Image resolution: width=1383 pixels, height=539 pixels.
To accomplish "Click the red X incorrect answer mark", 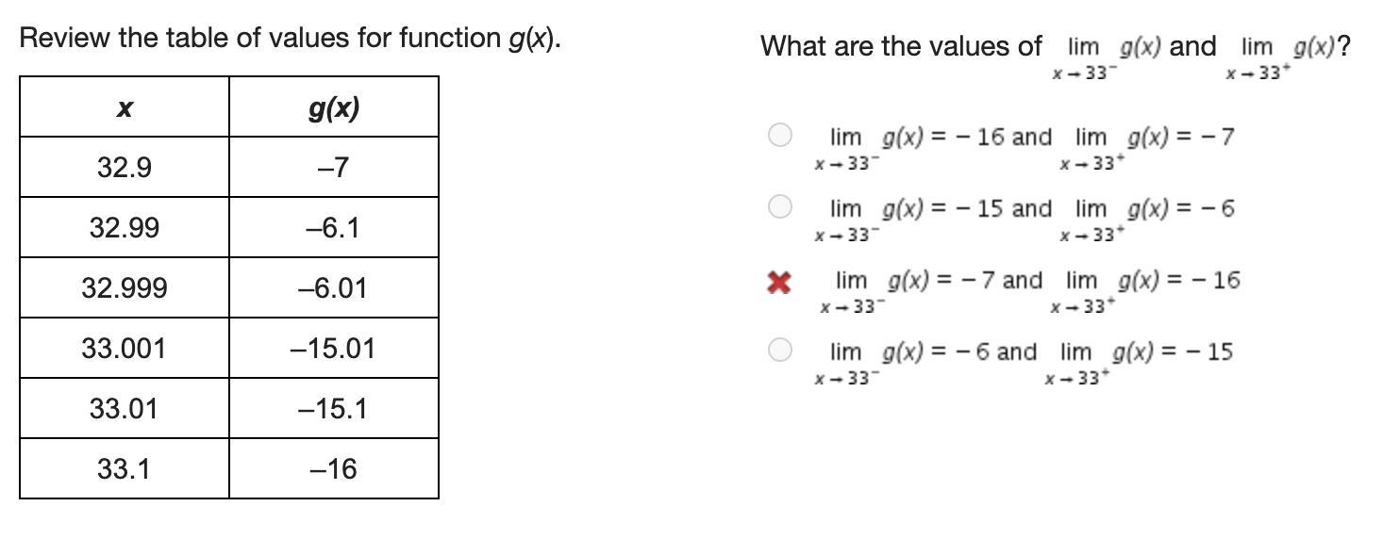I will click(778, 282).
